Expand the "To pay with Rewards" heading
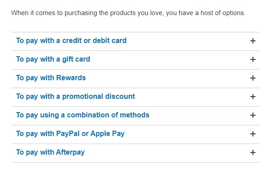This screenshot has height=183, width=268. pyautogui.click(x=51, y=78)
